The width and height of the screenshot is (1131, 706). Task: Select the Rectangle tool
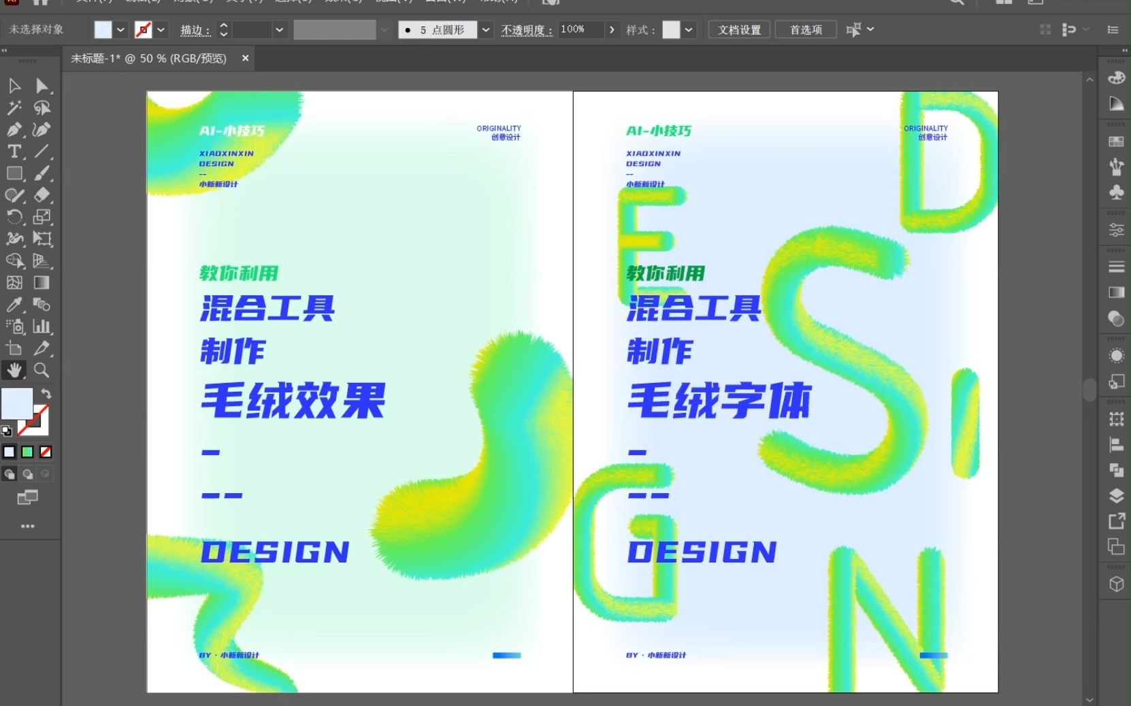[x=14, y=173]
